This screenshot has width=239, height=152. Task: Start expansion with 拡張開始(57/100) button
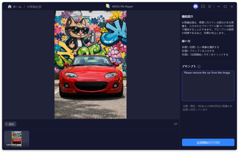[x=208, y=142]
